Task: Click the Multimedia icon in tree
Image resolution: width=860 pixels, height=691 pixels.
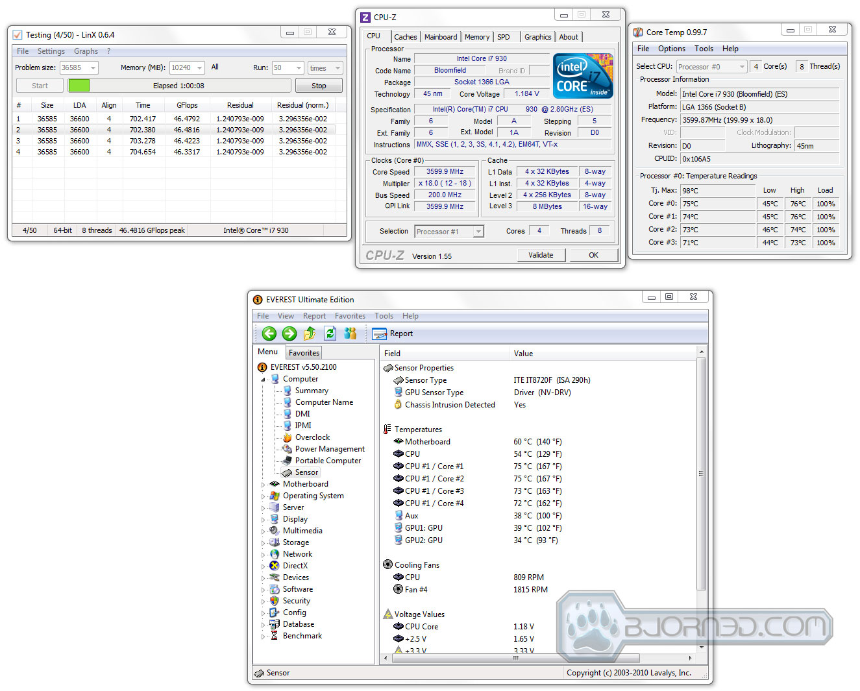Action: point(275,531)
